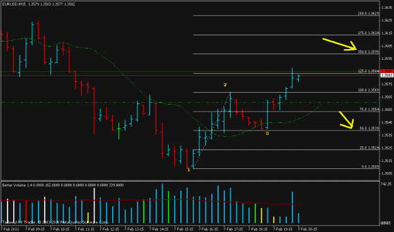Select the 100.0 1.3569 Fibonacci level label
Screen dimensions: 394x232
click(x=368, y=90)
